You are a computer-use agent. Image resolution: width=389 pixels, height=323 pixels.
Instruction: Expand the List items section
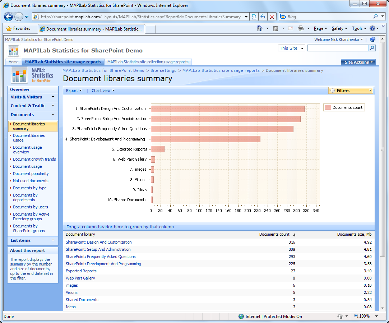[x=32, y=240]
